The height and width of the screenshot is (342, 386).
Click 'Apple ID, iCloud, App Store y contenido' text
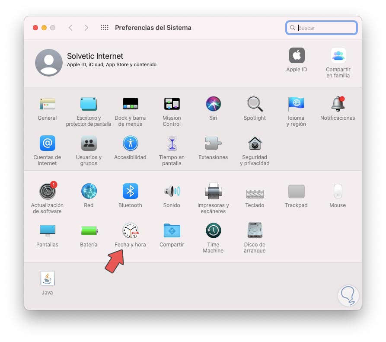point(112,64)
